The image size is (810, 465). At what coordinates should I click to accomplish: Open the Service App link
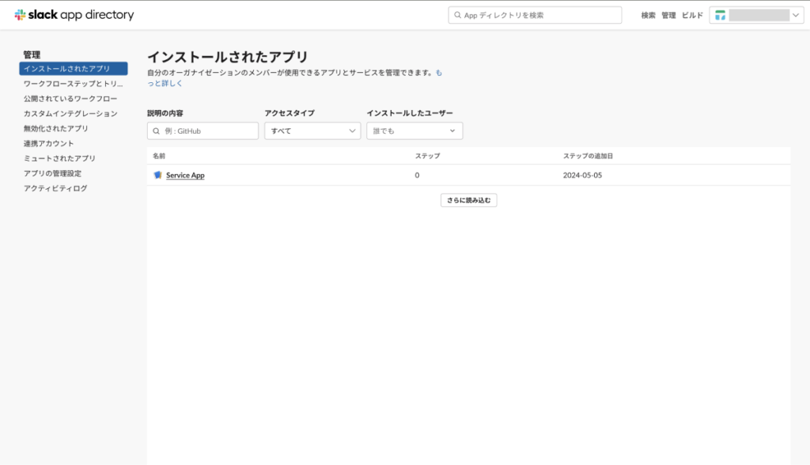click(x=185, y=175)
